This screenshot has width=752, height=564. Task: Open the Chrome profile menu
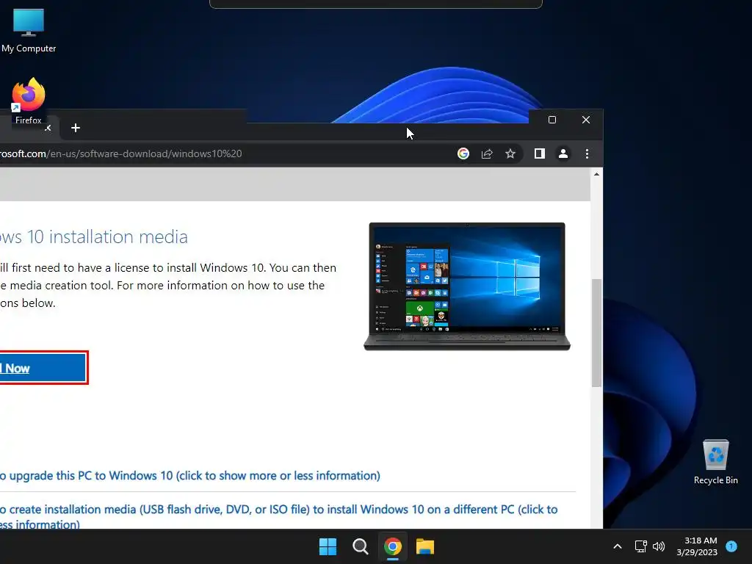(x=563, y=153)
